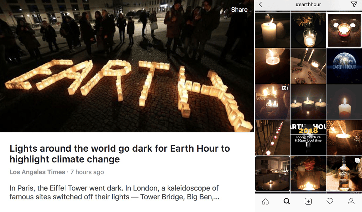
Task: Open the activity heart tab
Action: (330, 202)
